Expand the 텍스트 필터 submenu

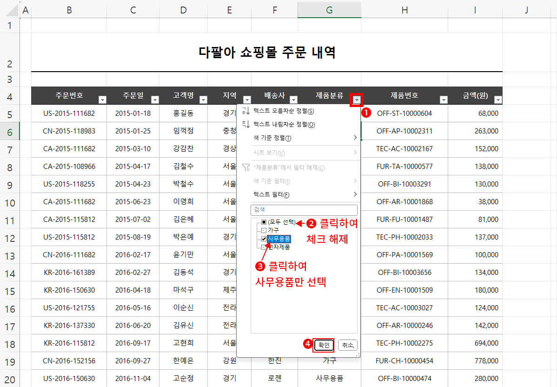[355, 194]
